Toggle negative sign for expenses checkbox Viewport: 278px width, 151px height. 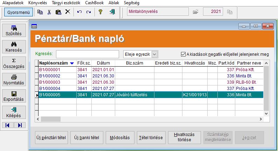coord(183,54)
